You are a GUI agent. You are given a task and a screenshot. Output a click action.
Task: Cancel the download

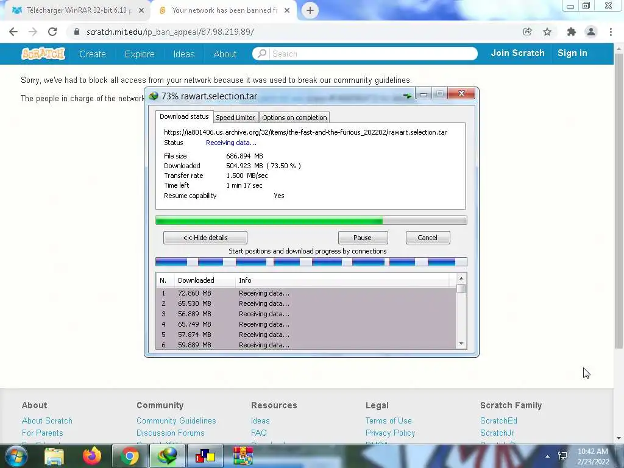[427, 238]
